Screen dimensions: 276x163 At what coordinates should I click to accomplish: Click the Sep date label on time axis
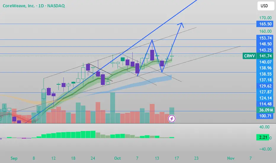coord(14,158)
